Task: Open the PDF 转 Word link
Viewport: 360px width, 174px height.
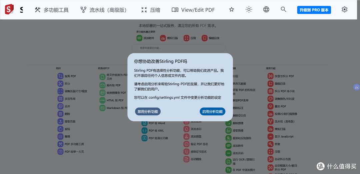Action: [x=157, y=123]
